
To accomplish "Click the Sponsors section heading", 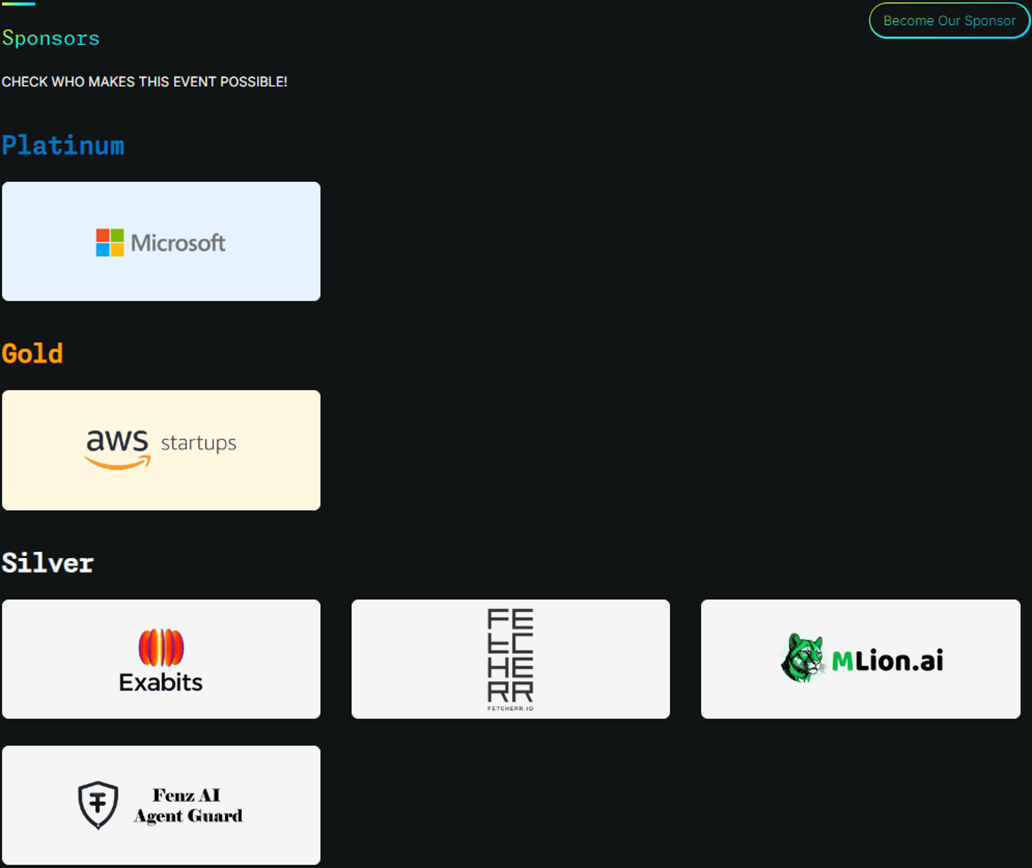I will click(51, 38).
